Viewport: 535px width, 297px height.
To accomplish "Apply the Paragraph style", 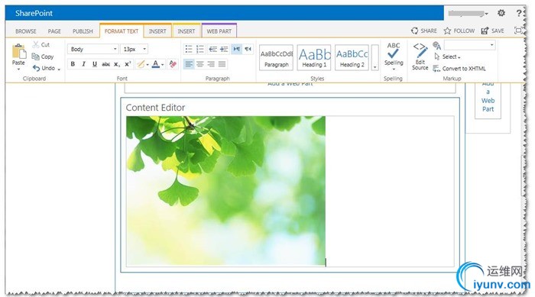I will click(277, 57).
